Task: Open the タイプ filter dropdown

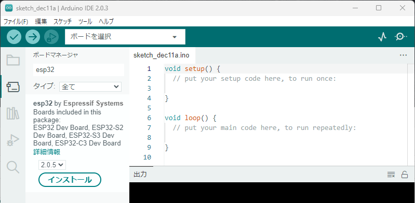Action: click(90, 86)
